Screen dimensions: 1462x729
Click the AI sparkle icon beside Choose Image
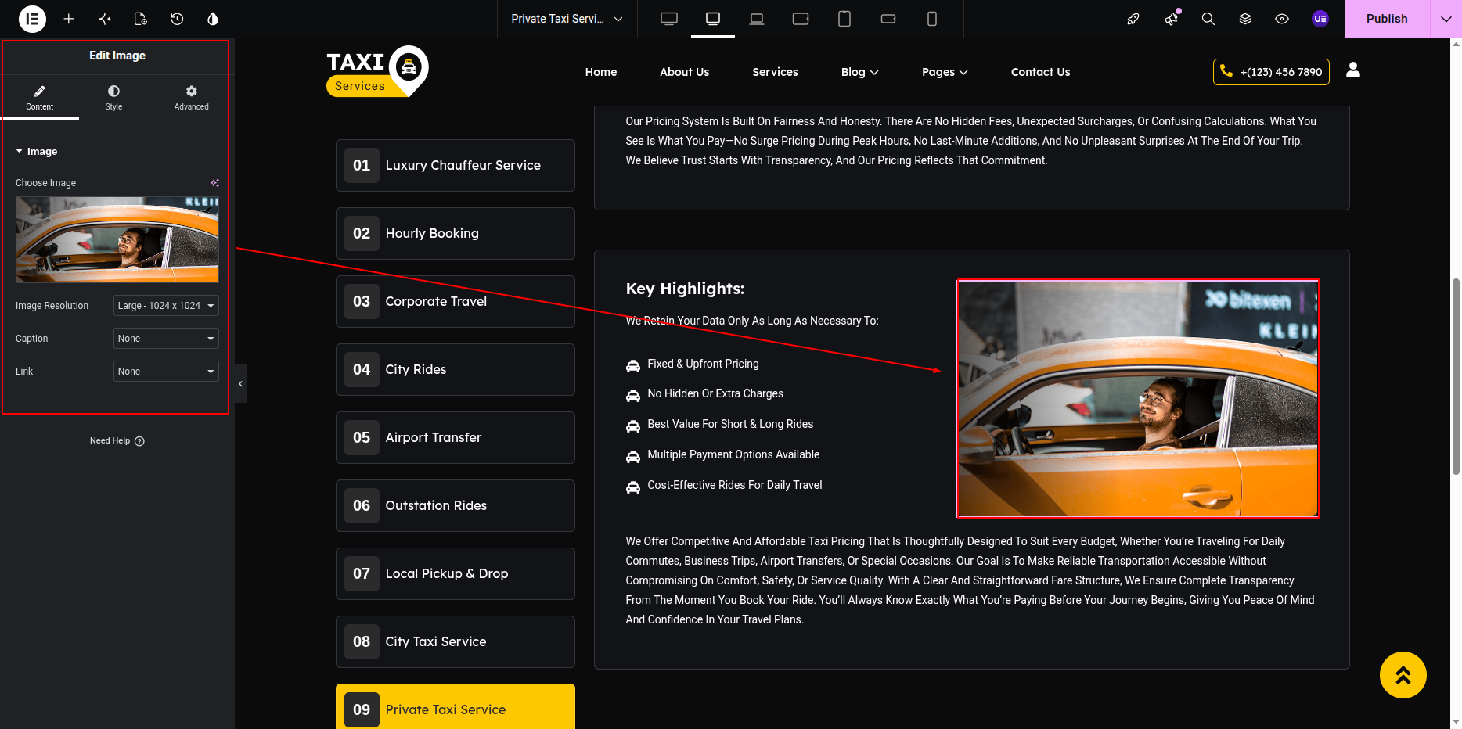tap(214, 183)
